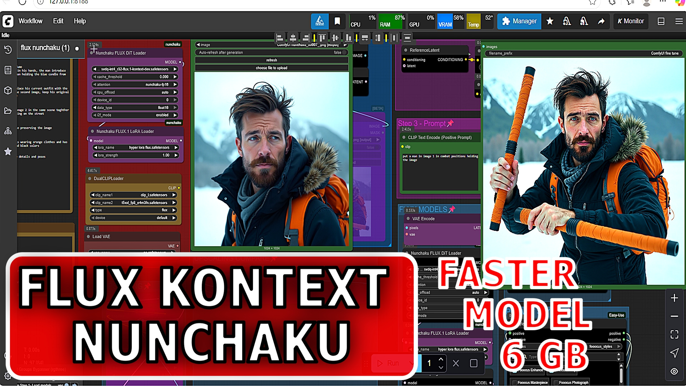The height and width of the screenshot is (386, 686).
Task: Click the positive prompt text area
Action: coord(440,172)
